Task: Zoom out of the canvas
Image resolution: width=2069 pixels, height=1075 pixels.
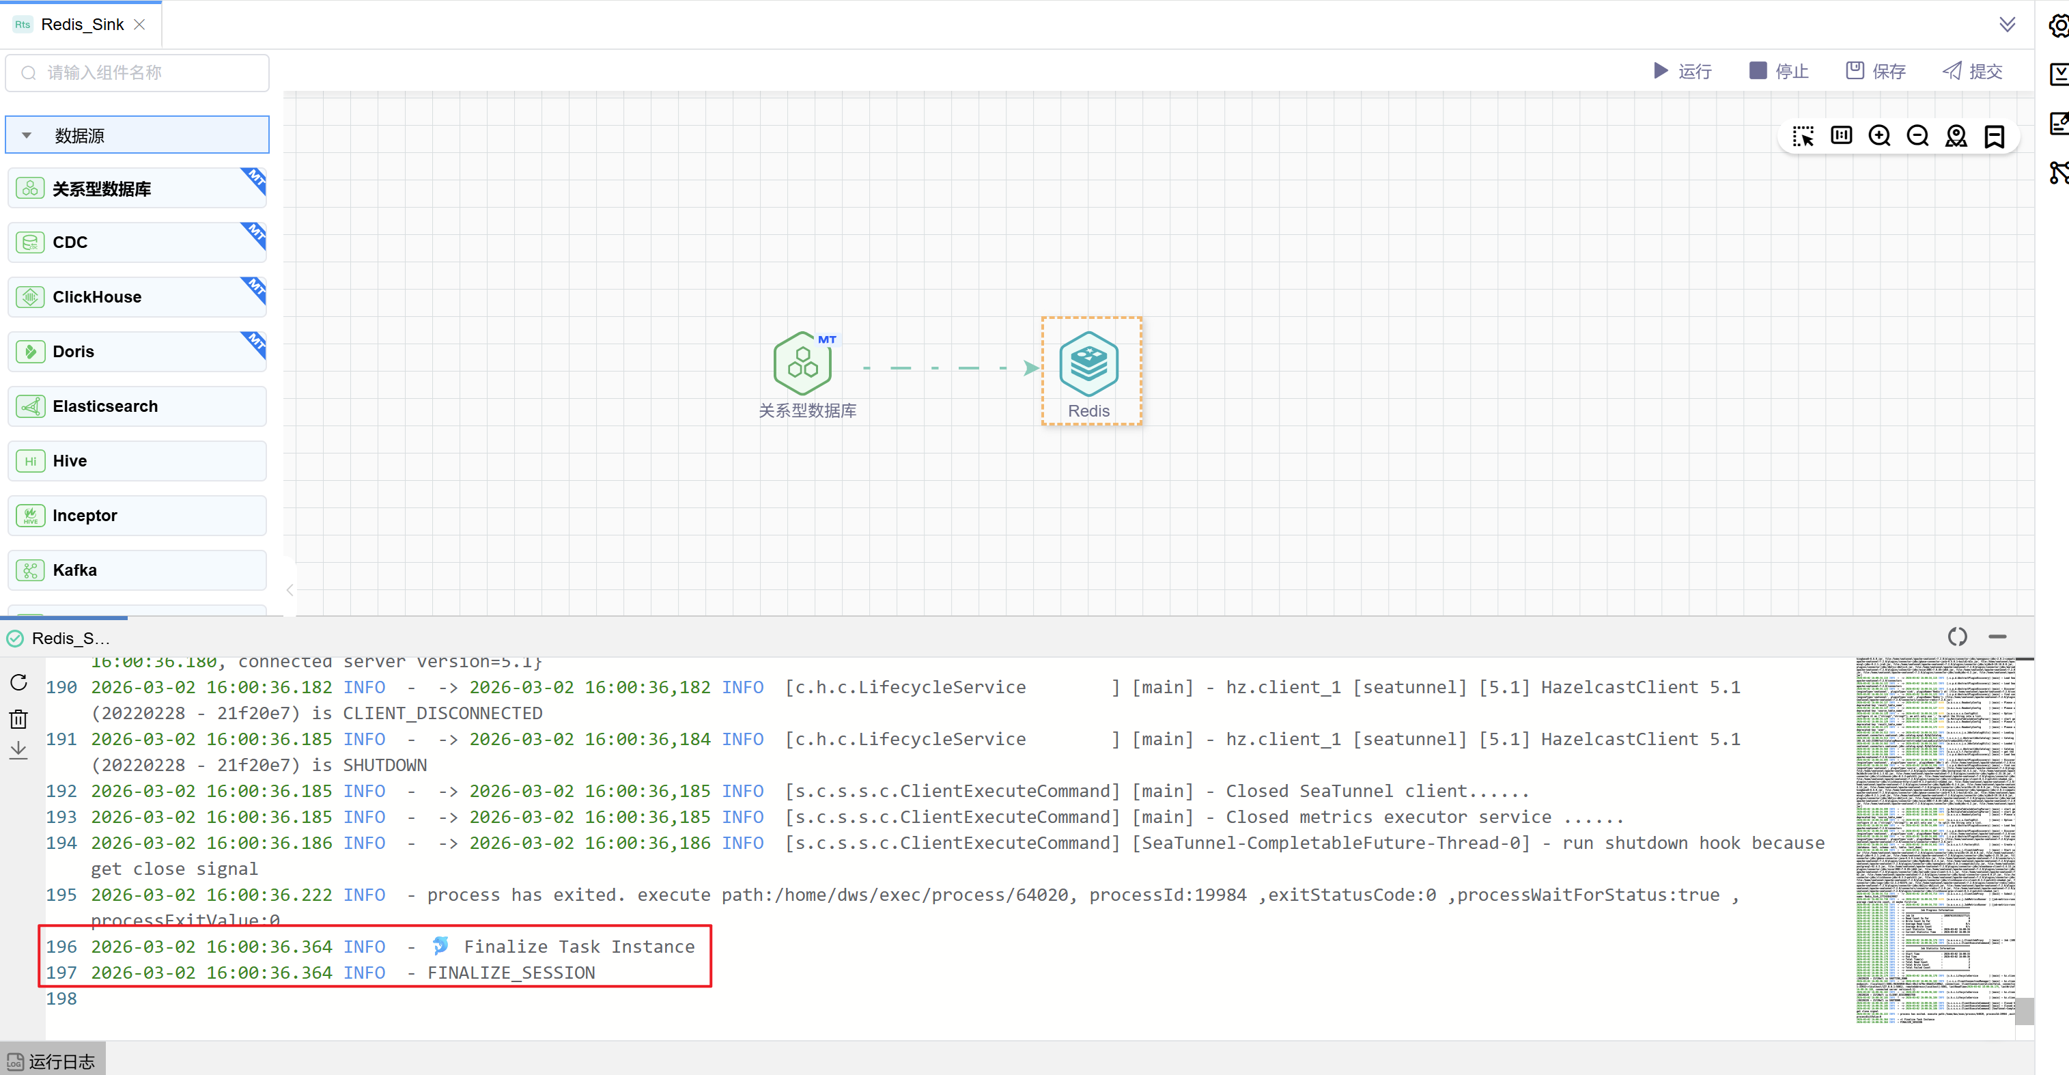Action: pyautogui.click(x=1917, y=136)
